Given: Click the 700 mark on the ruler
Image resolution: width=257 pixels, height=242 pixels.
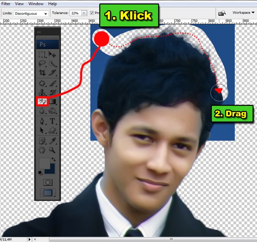Looking at the screenshot, I should click(178, 21).
